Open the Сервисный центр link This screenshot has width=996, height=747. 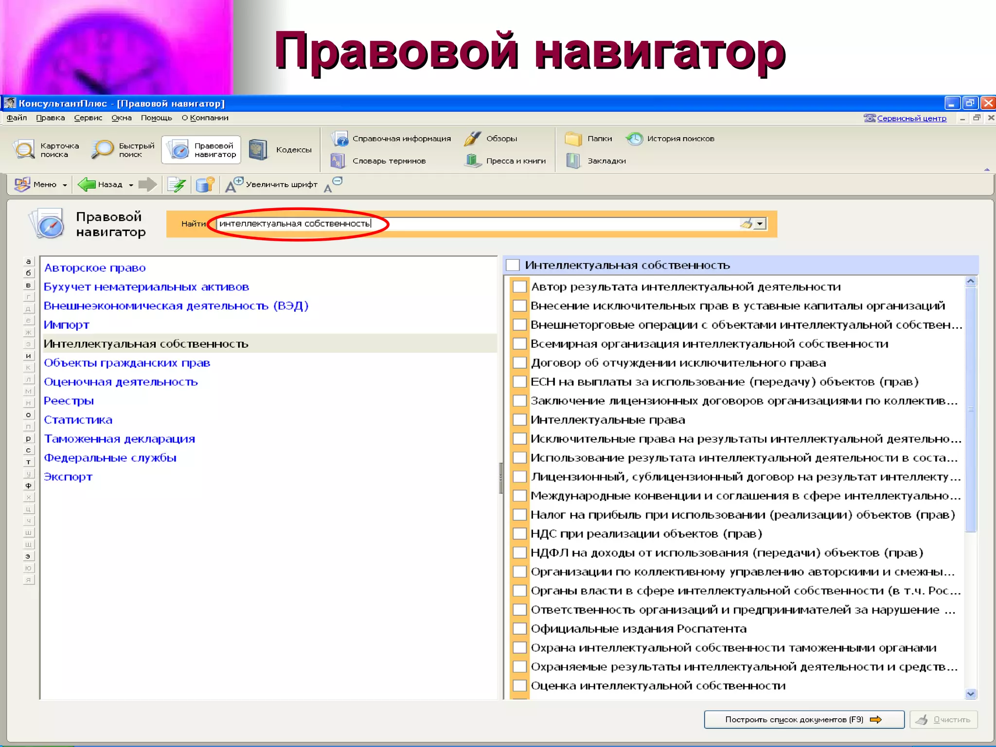click(911, 118)
